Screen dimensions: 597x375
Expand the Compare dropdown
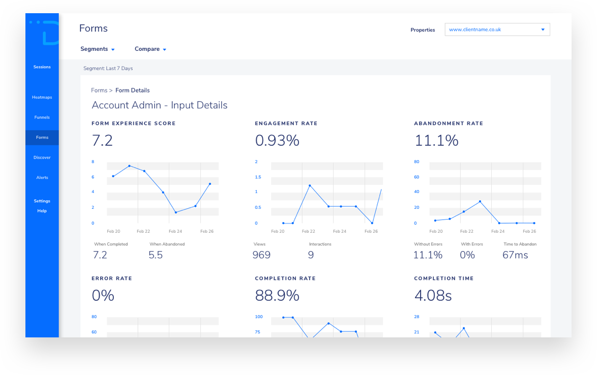coord(151,49)
